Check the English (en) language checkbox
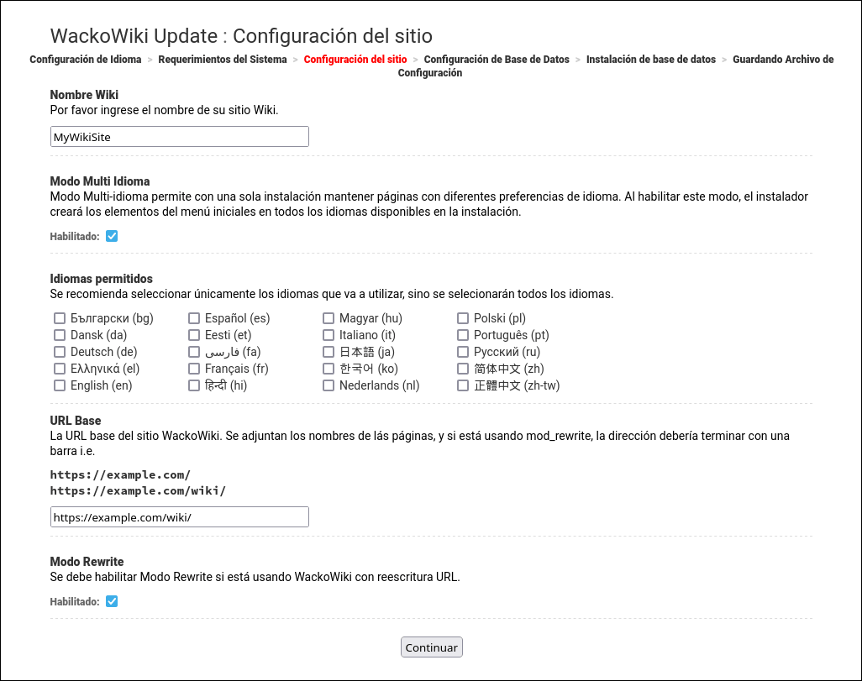 click(60, 385)
